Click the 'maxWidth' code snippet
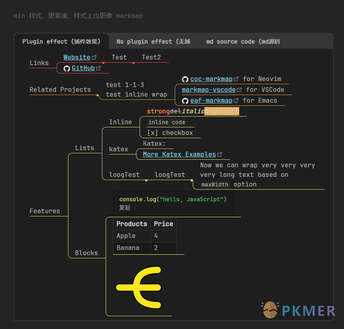344x329 pixels. pos(215,184)
